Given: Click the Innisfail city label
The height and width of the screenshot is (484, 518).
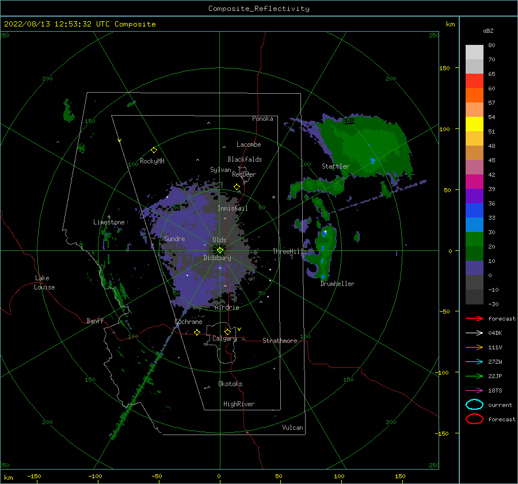Looking at the screenshot, I should tap(233, 208).
